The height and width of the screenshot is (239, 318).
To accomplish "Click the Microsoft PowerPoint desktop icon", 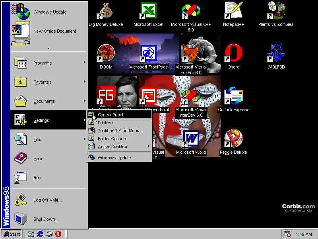I will [x=148, y=96].
